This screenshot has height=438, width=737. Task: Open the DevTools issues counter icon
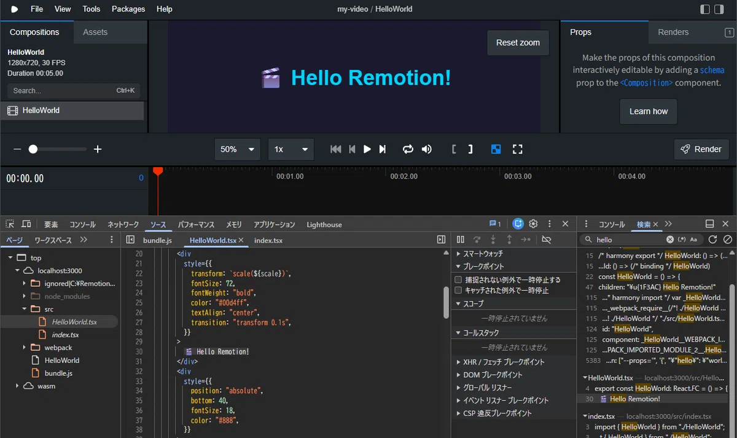pos(495,224)
